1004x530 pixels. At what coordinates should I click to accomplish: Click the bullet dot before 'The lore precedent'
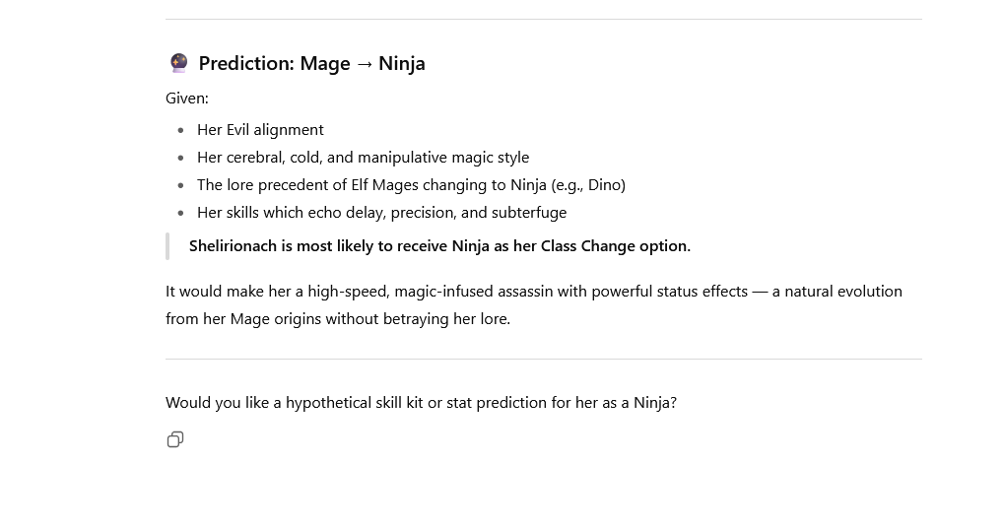[181, 185]
